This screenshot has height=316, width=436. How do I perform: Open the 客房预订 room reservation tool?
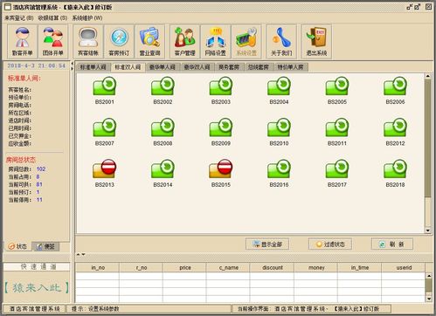pos(119,42)
